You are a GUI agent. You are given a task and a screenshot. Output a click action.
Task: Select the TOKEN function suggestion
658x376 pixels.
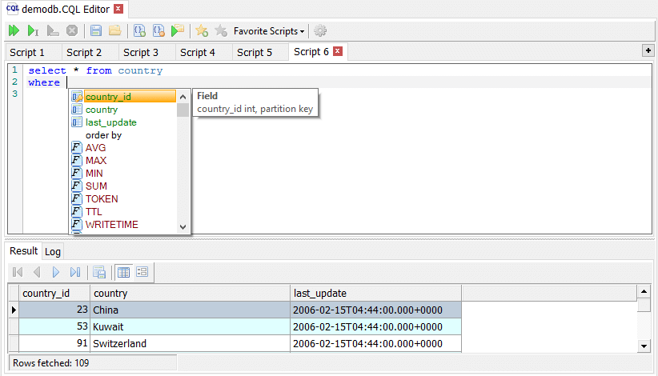[x=102, y=199]
